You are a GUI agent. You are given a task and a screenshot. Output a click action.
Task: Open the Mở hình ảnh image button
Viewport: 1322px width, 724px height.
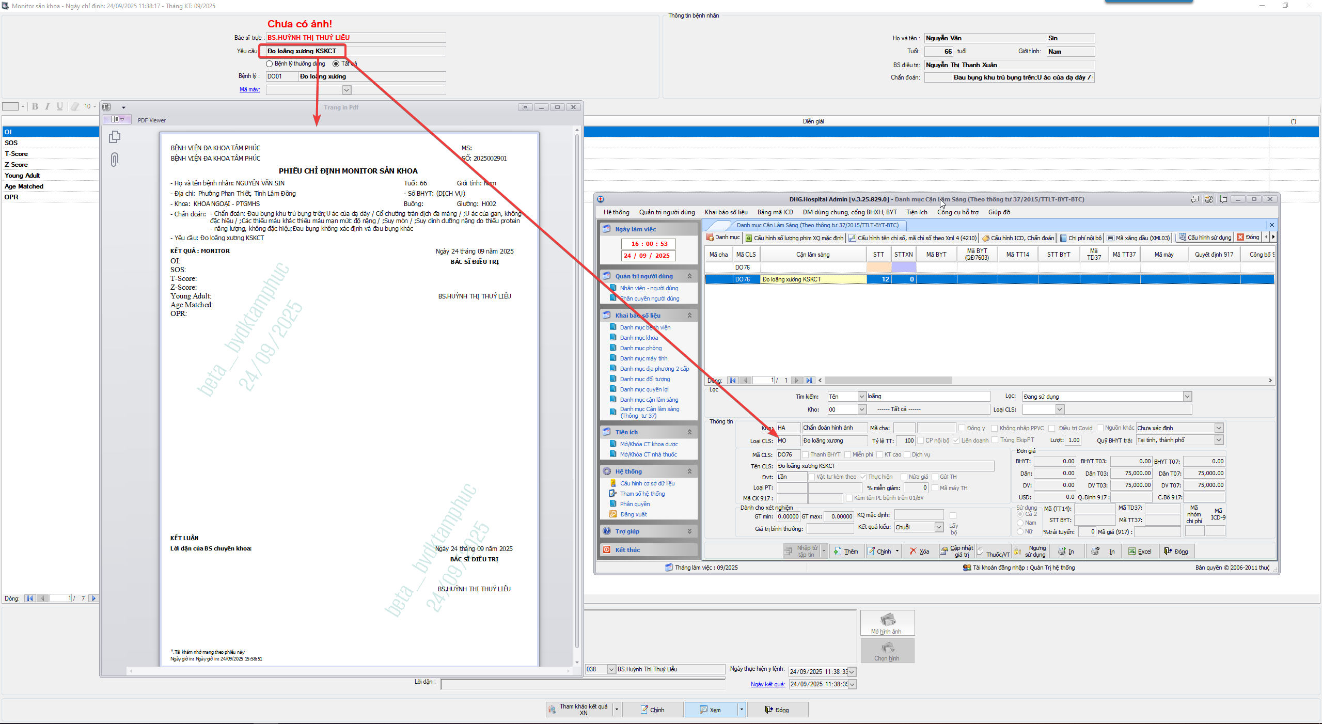[887, 623]
